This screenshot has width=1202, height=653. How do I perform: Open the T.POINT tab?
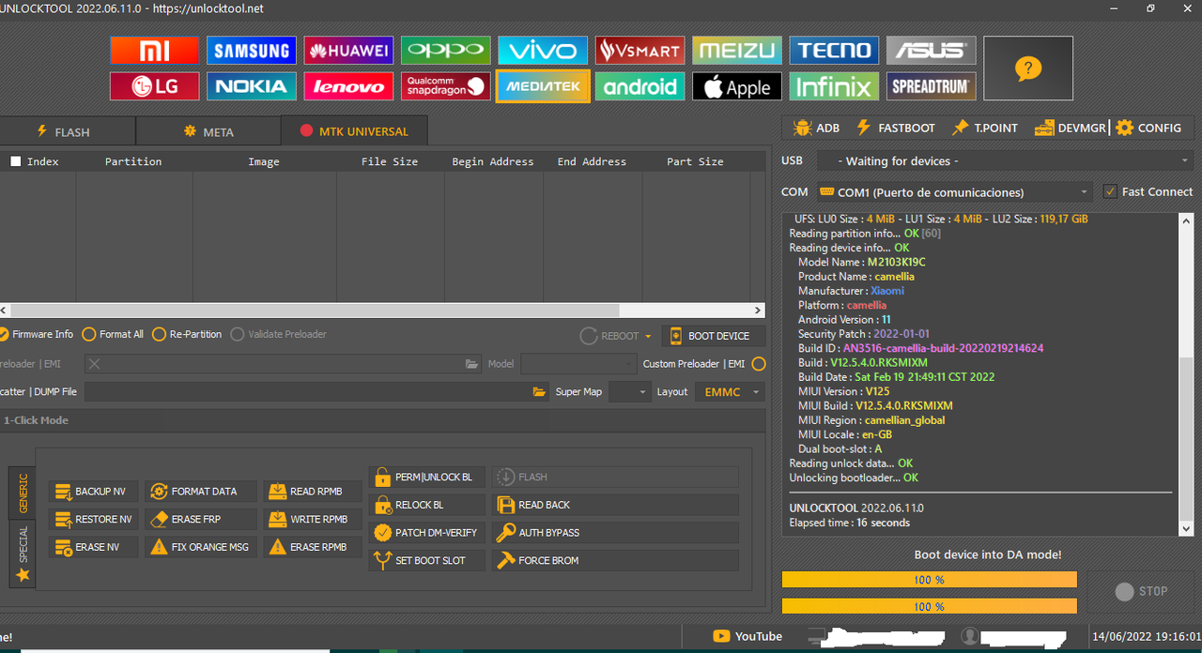[x=985, y=128]
